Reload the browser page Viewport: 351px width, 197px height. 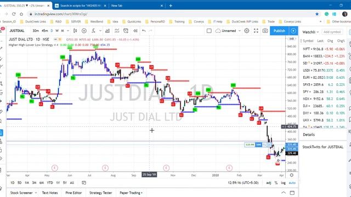(x=14, y=14)
